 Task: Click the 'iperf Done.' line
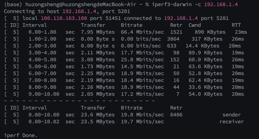pos(20,135)
